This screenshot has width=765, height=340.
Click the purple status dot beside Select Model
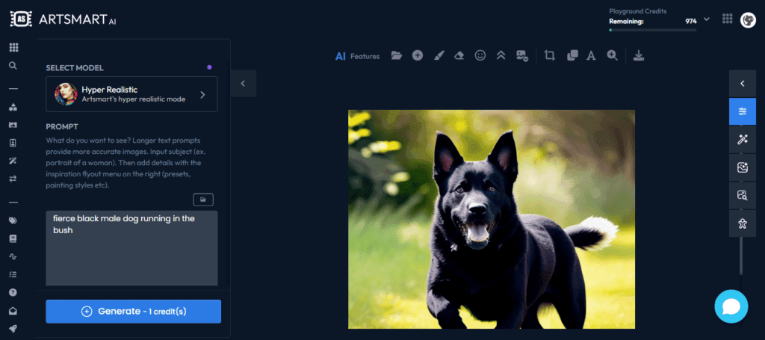pyautogui.click(x=209, y=67)
